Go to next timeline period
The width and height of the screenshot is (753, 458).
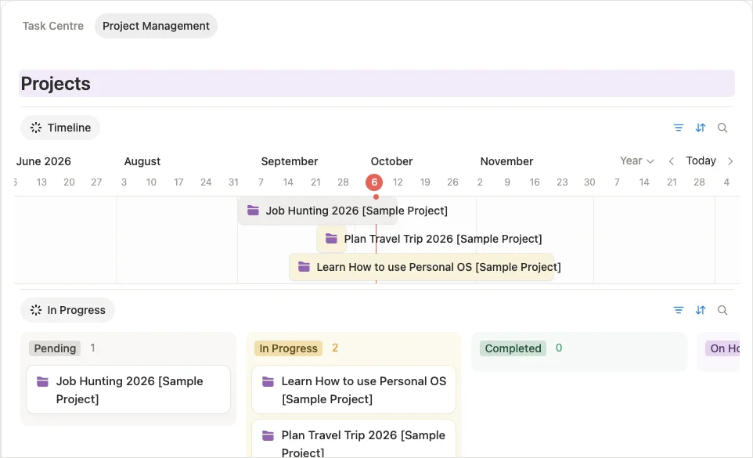pos(730,161)
